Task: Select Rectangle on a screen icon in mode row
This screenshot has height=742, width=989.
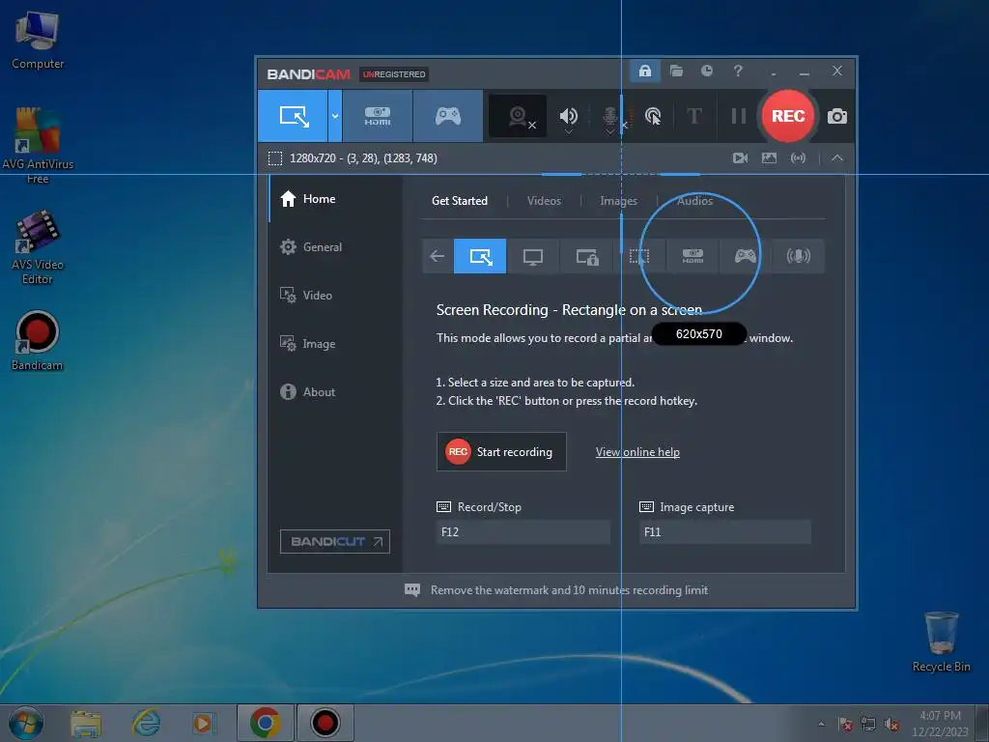Action: (x=480, y=256)
